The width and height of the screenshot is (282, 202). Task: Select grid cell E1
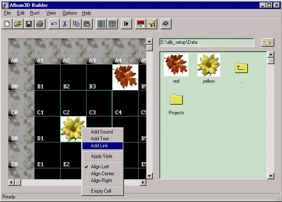47,155
